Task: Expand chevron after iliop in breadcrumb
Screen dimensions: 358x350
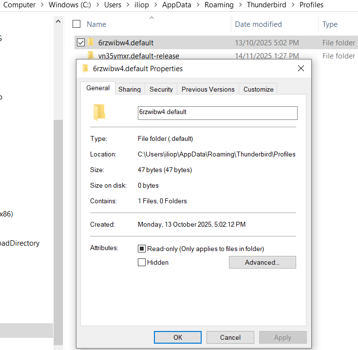Action: tap(156, 5)
